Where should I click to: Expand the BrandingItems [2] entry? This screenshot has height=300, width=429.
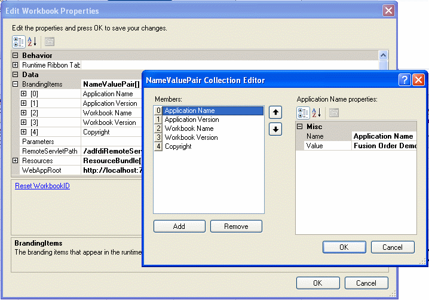(24, 113)
